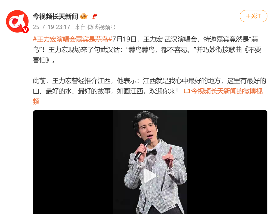Open the 今视频长天新闻 profile avatar
The width and height of the screenshot is (272, 214).
point(17,21)
